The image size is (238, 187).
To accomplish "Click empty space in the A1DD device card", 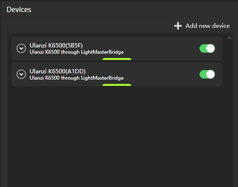I will click(160, 74).
